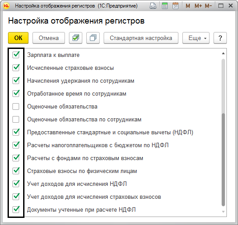Open the calculator icon in title bar
Screen dimensions: 238x225
(x=165, y=6)
